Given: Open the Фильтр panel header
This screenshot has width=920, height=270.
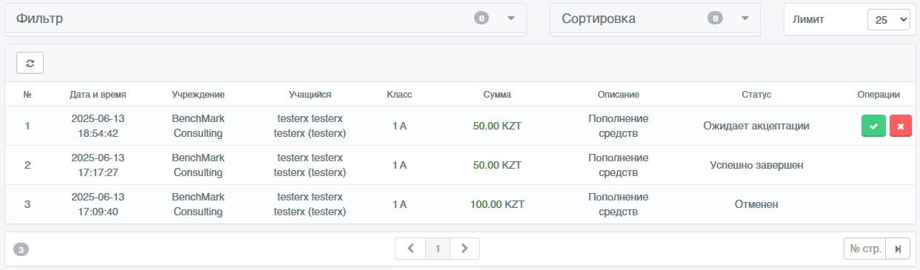Looking at the screenshot, I should click(265, 18).
